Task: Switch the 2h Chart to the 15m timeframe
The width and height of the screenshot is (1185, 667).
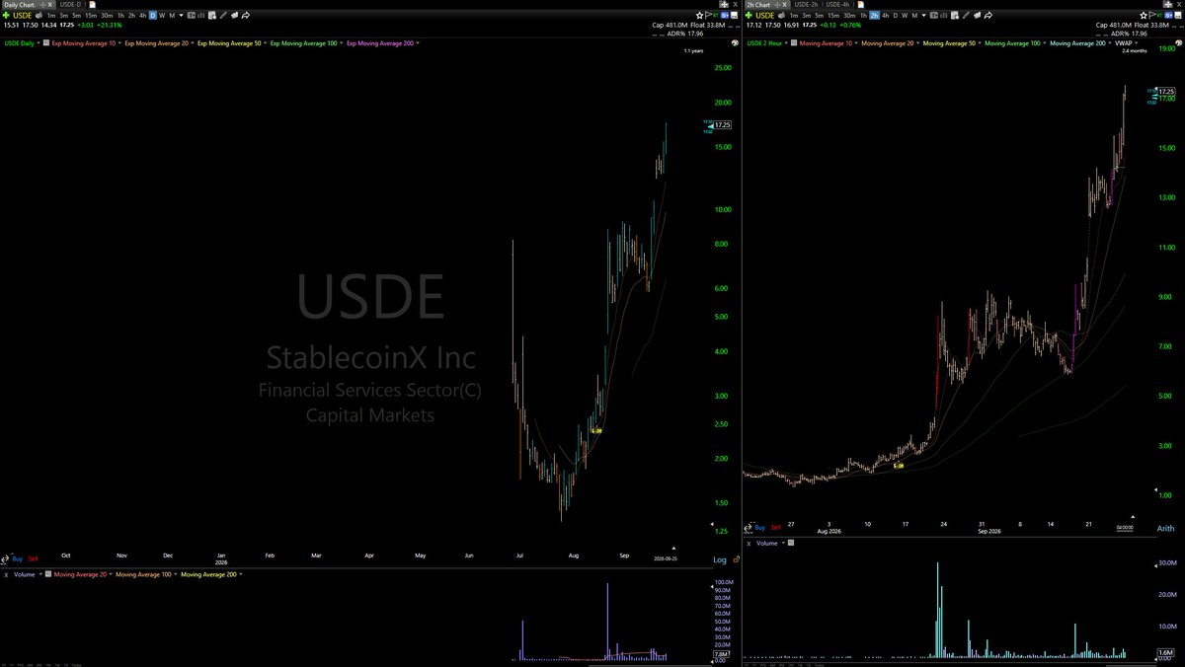Action: [833, 16]
